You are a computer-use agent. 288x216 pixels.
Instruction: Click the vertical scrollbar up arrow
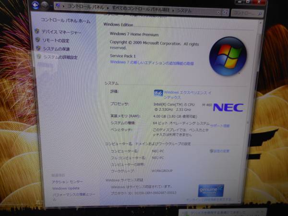pyautogui.click(x=260, y=23)
